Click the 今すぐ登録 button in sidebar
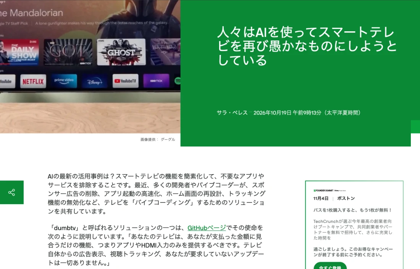Screen dimensions: 420x269 (x=330, y=266)
